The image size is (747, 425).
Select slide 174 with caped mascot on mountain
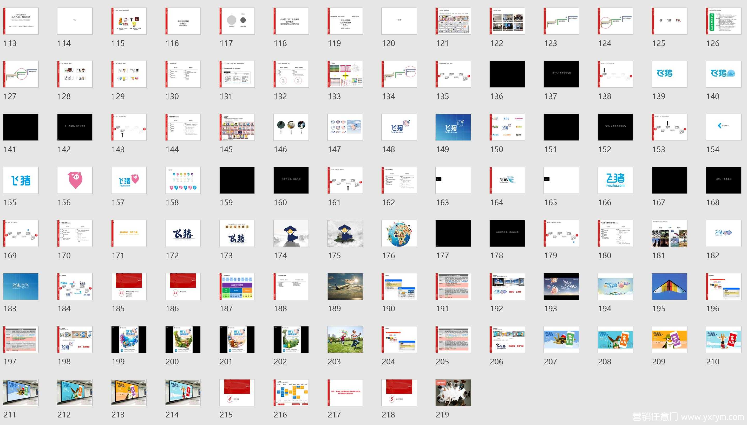291,234
